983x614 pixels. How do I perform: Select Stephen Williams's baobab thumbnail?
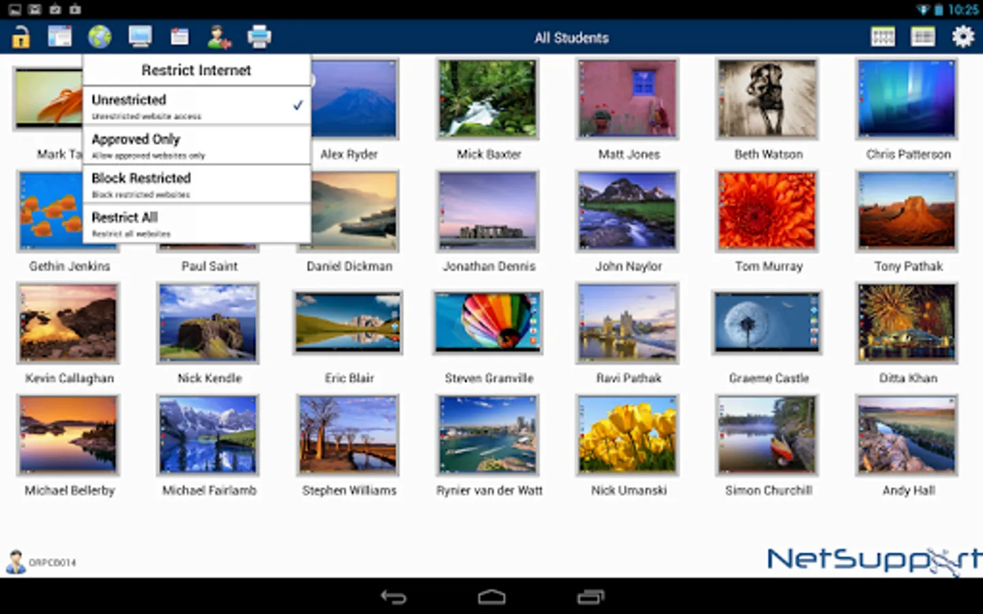point(348,435)
